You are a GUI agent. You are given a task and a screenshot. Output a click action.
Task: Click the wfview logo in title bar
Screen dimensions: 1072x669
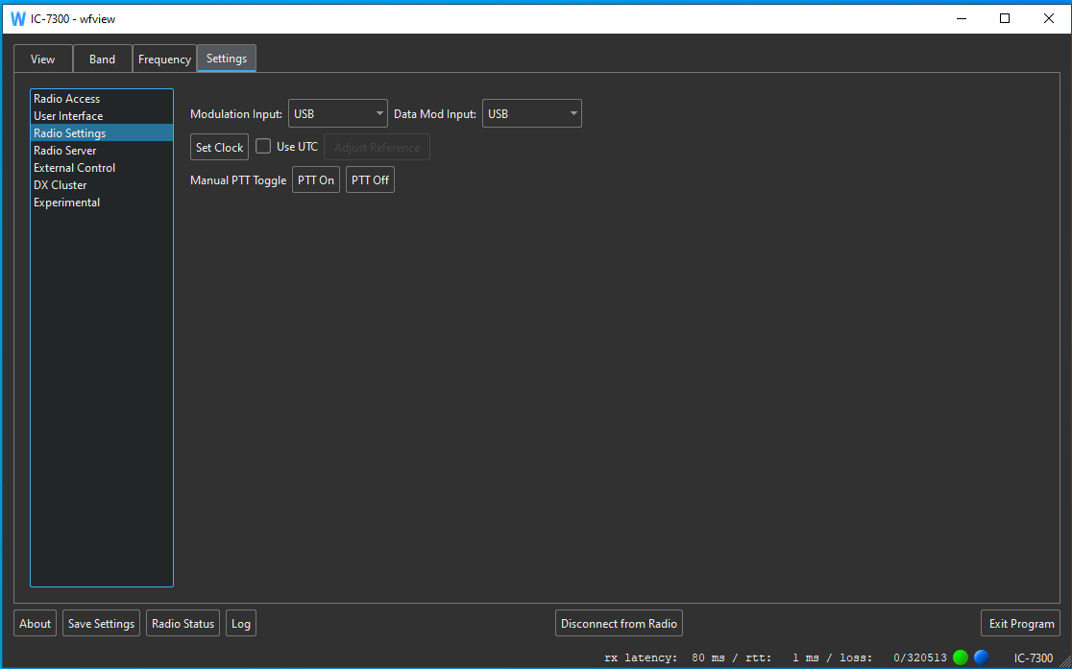pos(17,18)
